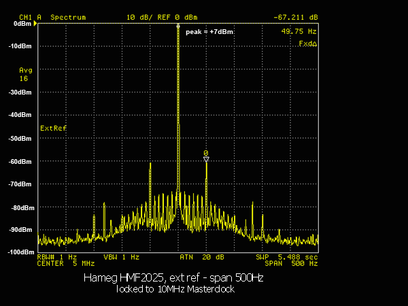
Task: Click the 'RBW# 1 Hz' setting
Action: point(57,257)
